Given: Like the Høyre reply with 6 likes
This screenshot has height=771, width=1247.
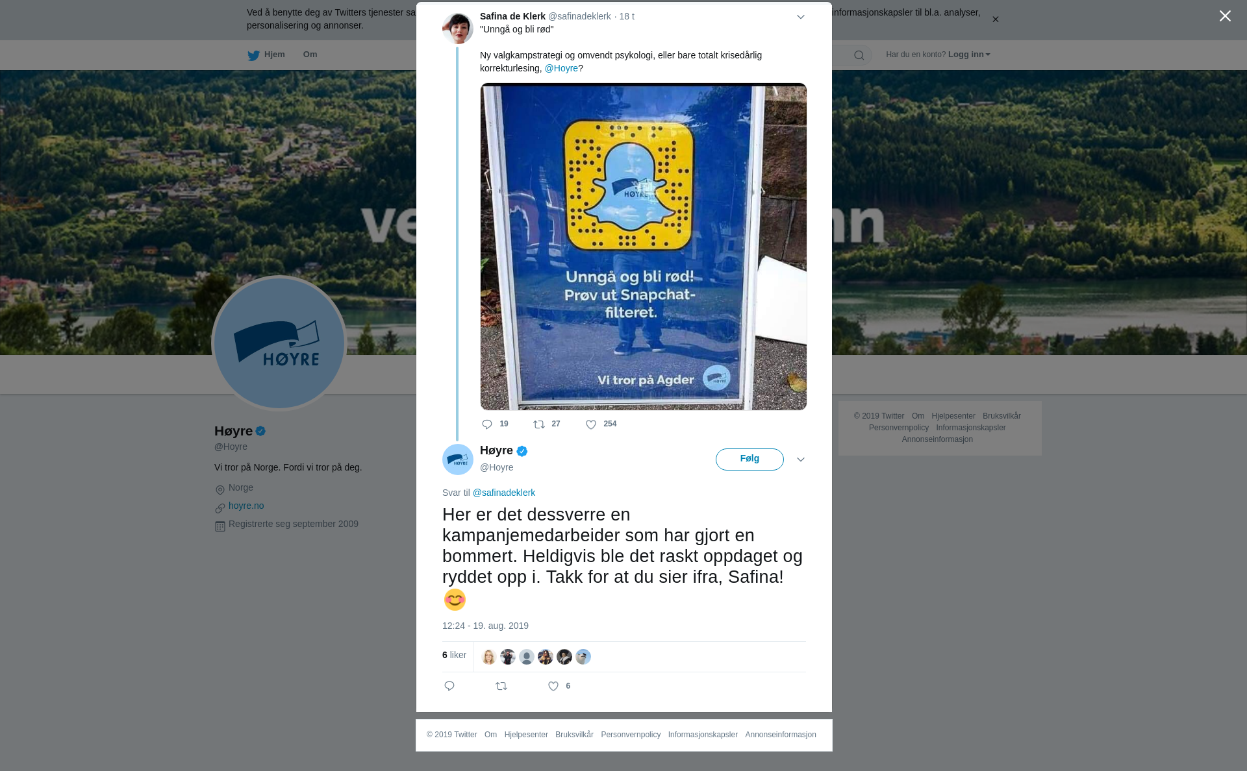Looking at the screenshot, I should click(x=553, y=686).
